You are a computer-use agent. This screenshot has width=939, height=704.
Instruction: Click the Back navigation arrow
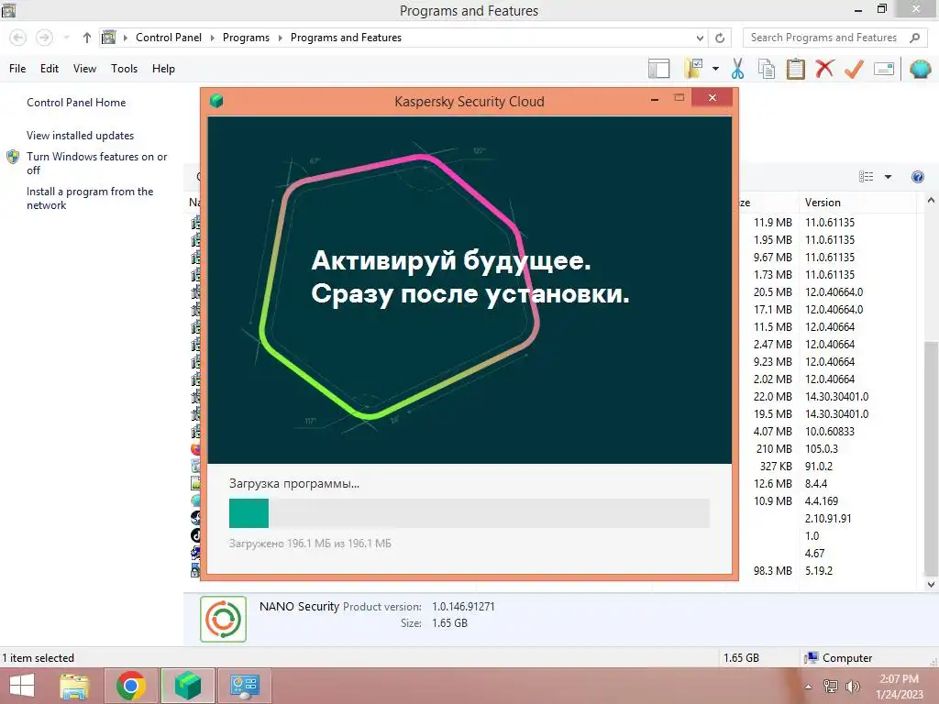coord(18,38)
